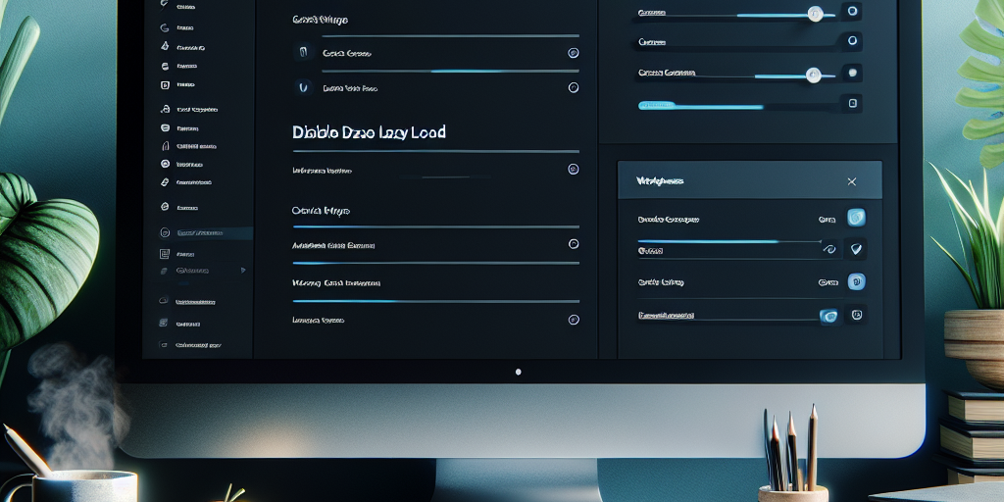Click the refresh icon beside the popup's slider

[x=829, y=249]
